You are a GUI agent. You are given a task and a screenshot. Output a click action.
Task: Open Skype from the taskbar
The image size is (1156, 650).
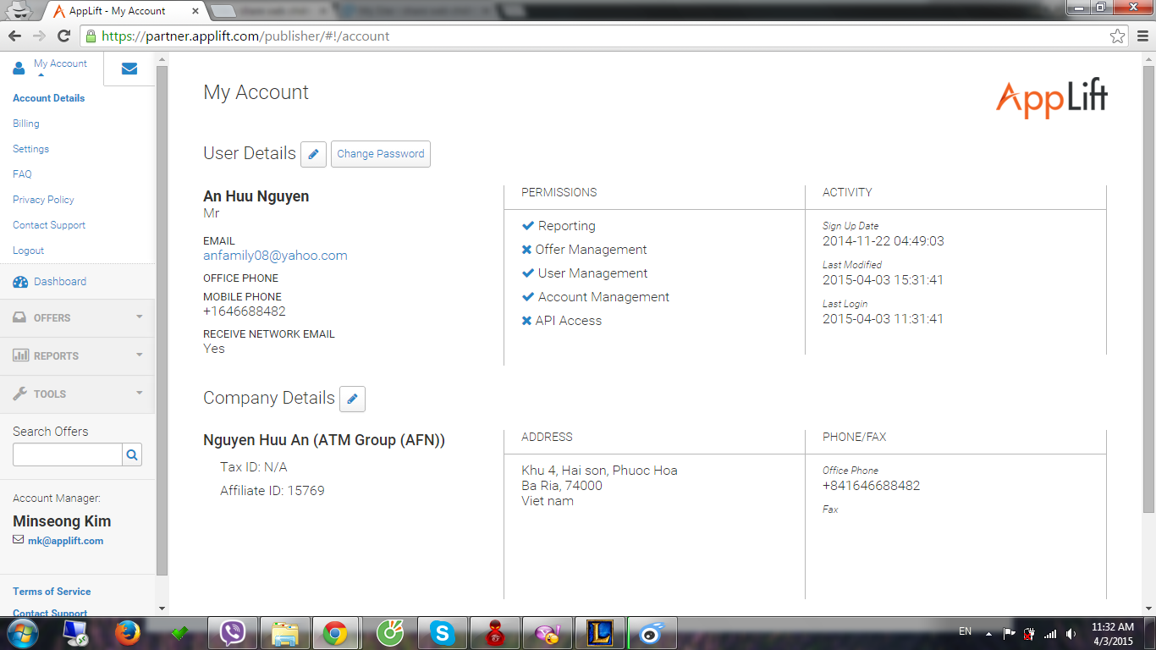442,633
